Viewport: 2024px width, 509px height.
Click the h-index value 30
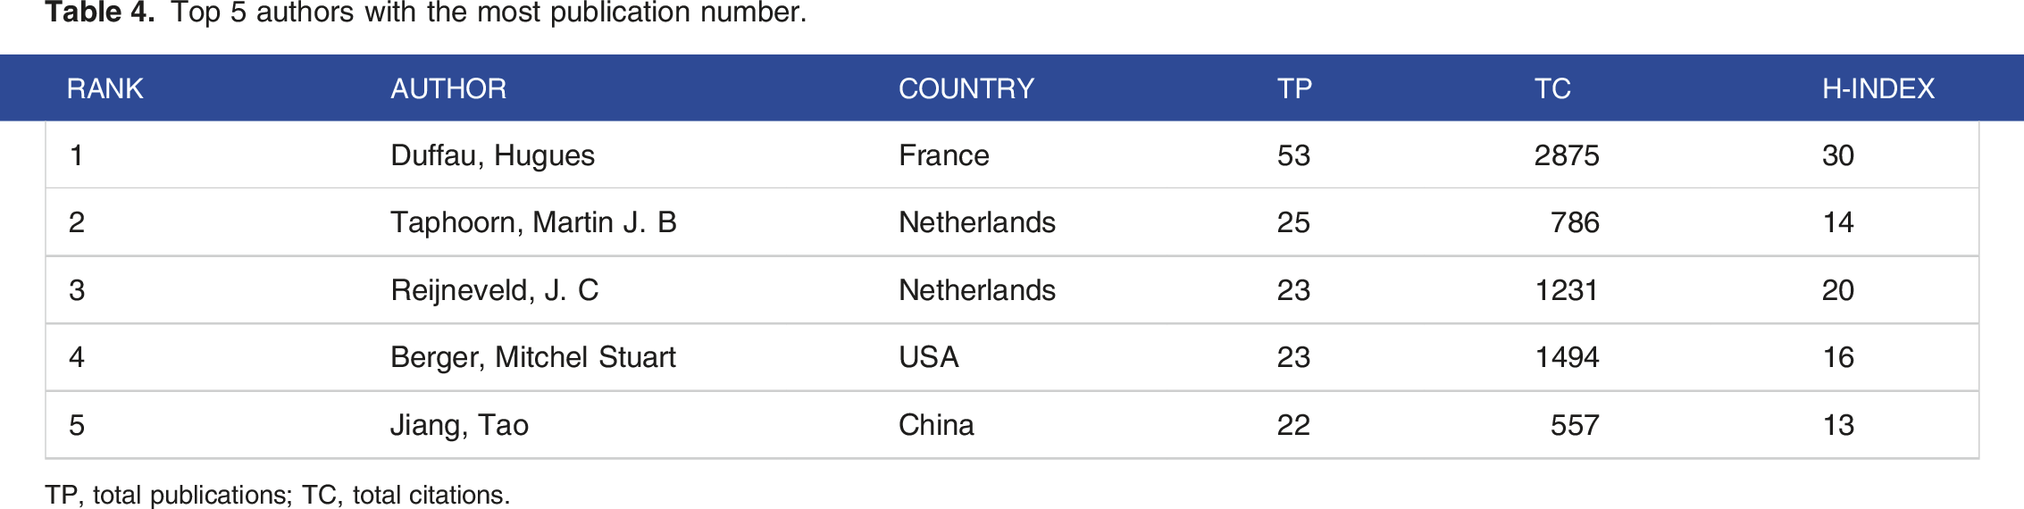tap(1838, 155)
